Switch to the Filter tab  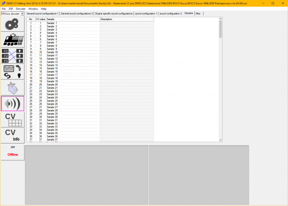(x=198, y=13)
